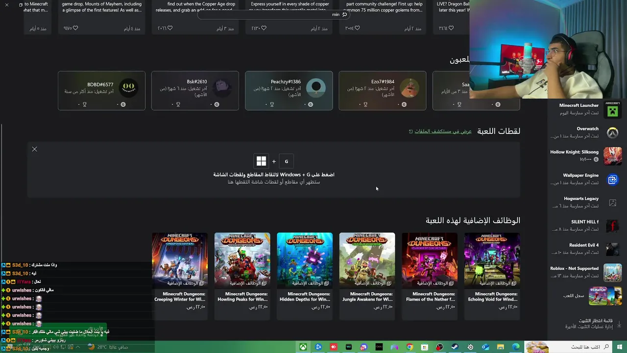Click the BDBD#6577 smiley avatar

pyautogui.click(x=128, y=87)
